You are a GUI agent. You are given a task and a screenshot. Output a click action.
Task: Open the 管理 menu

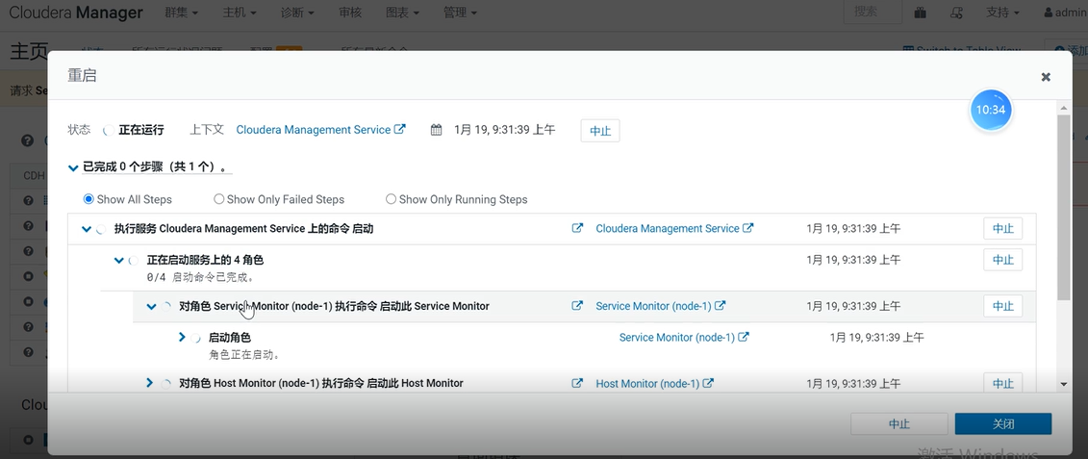click(x=460, y=13)
